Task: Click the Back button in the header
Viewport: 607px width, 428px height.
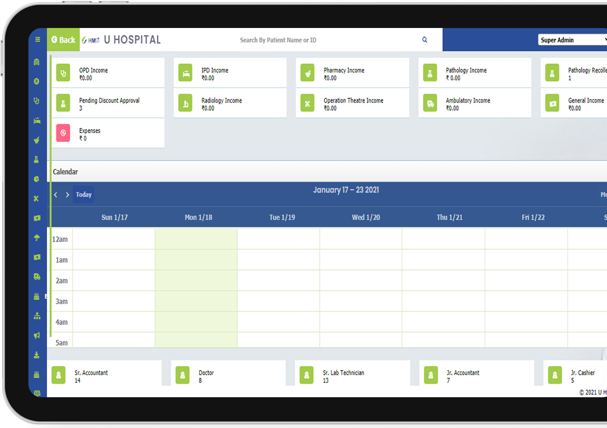Action: pyautogui.click(x=63, y=40)
